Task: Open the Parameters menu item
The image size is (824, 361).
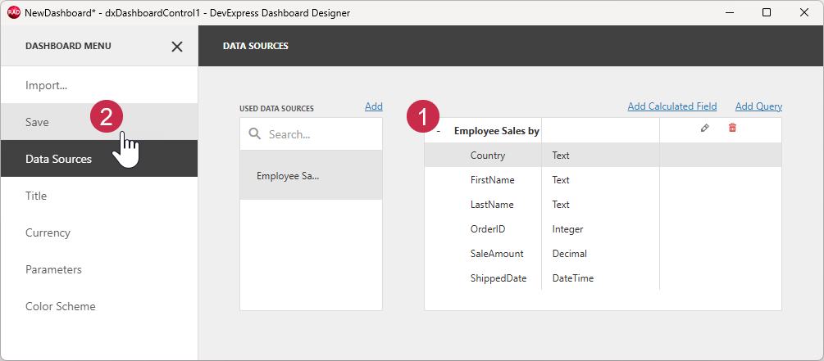Action: coord(99,269)
